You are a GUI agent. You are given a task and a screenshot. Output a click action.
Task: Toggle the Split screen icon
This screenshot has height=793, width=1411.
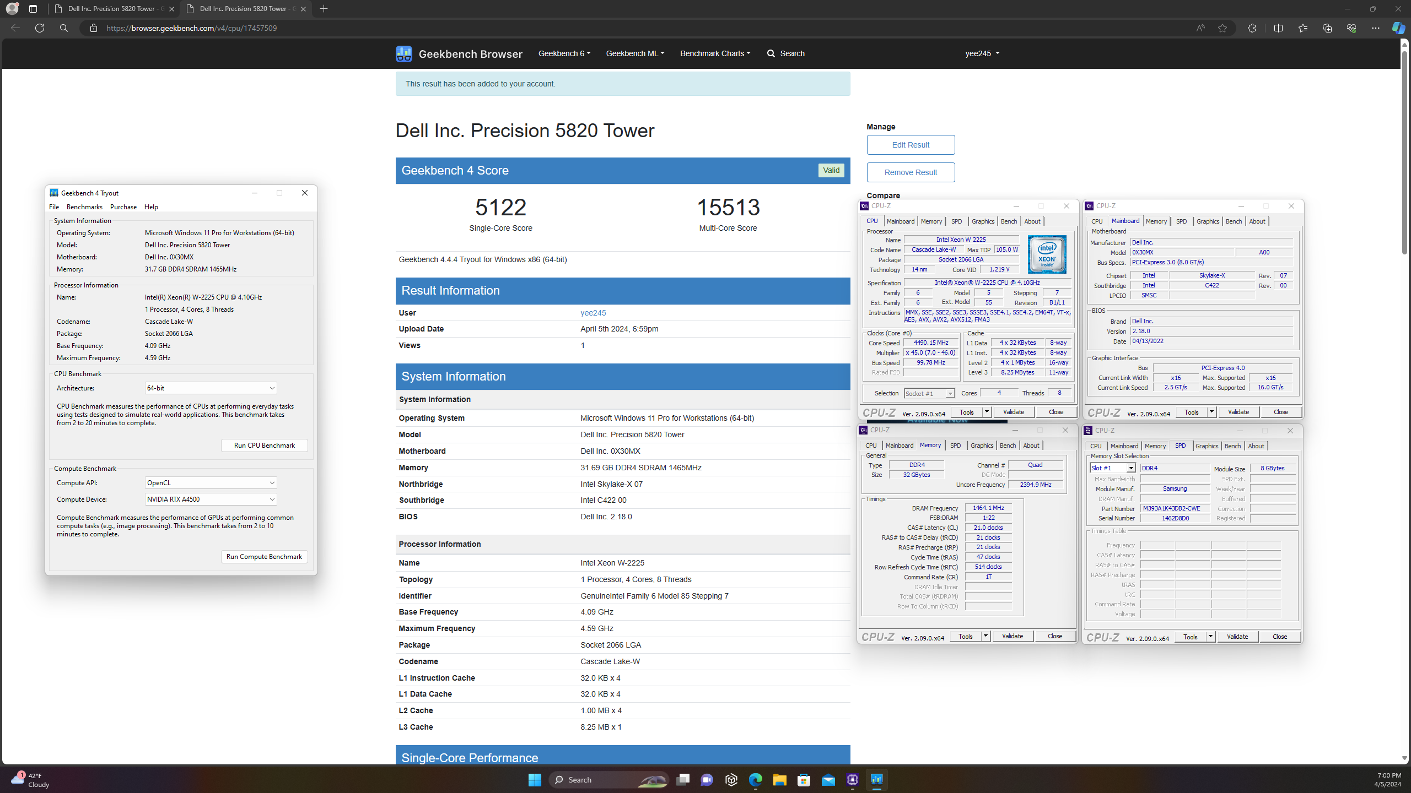[x=1279, y=28]
